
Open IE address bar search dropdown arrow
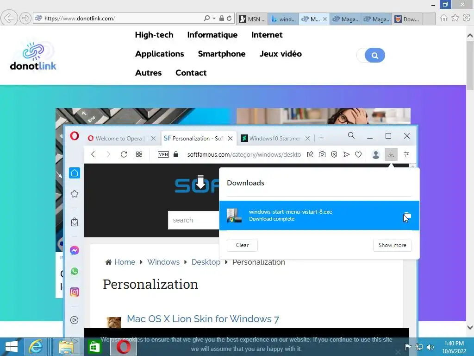[214, 19]
